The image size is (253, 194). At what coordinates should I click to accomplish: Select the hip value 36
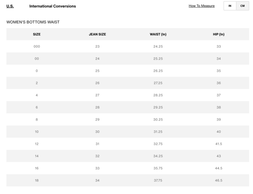pyautogui.click(x=219, y=83)
